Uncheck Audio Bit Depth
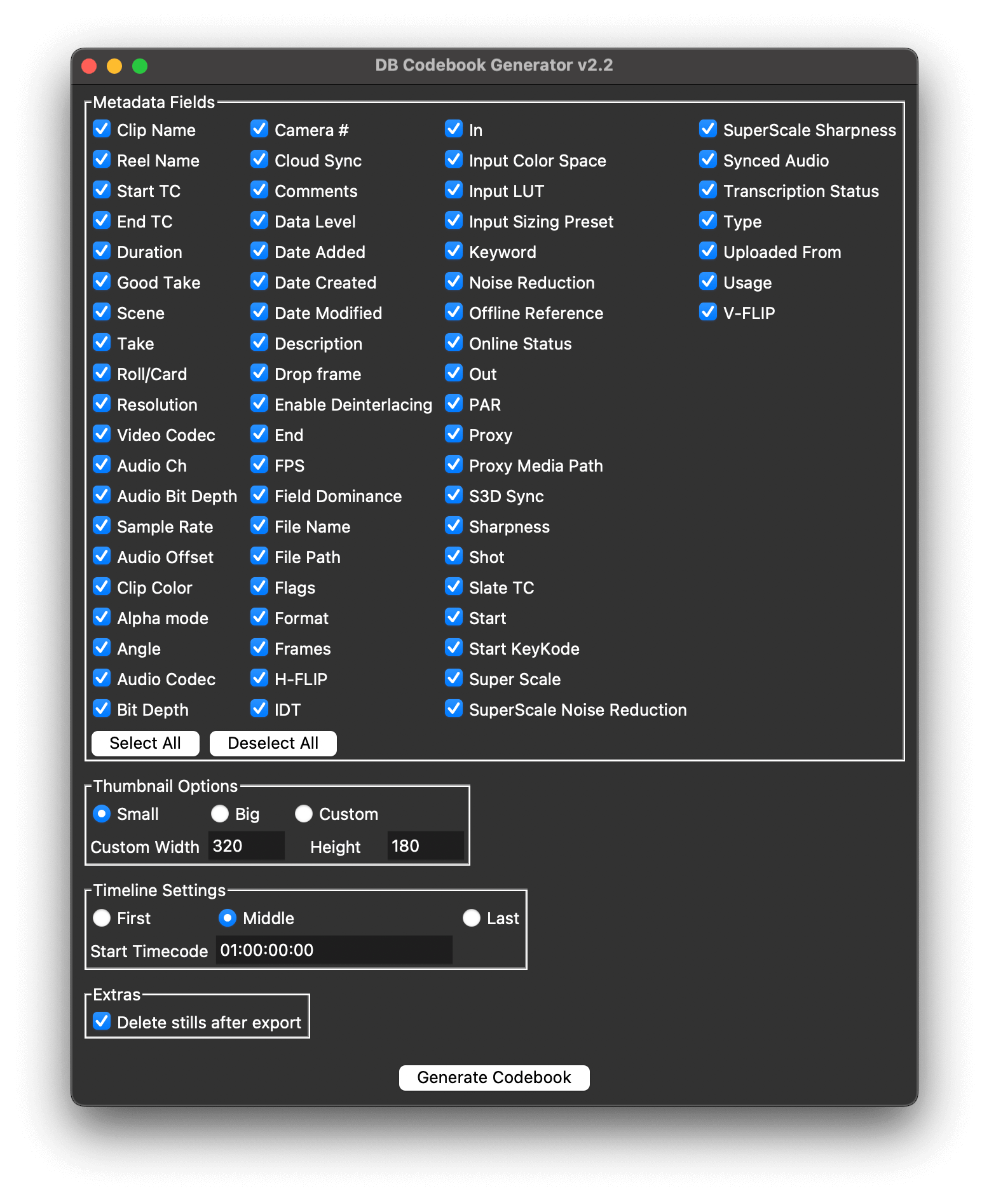 [102, 495]
